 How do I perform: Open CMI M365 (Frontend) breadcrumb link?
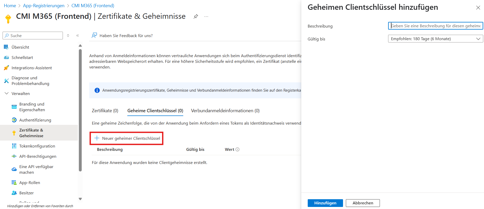[x=93, y=6]
